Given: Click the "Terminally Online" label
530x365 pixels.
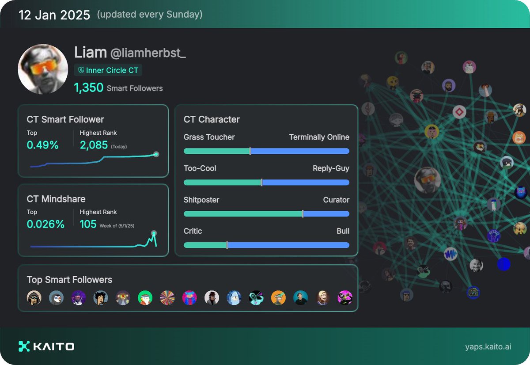Looking at the screenshot, I should coord(319,137).
